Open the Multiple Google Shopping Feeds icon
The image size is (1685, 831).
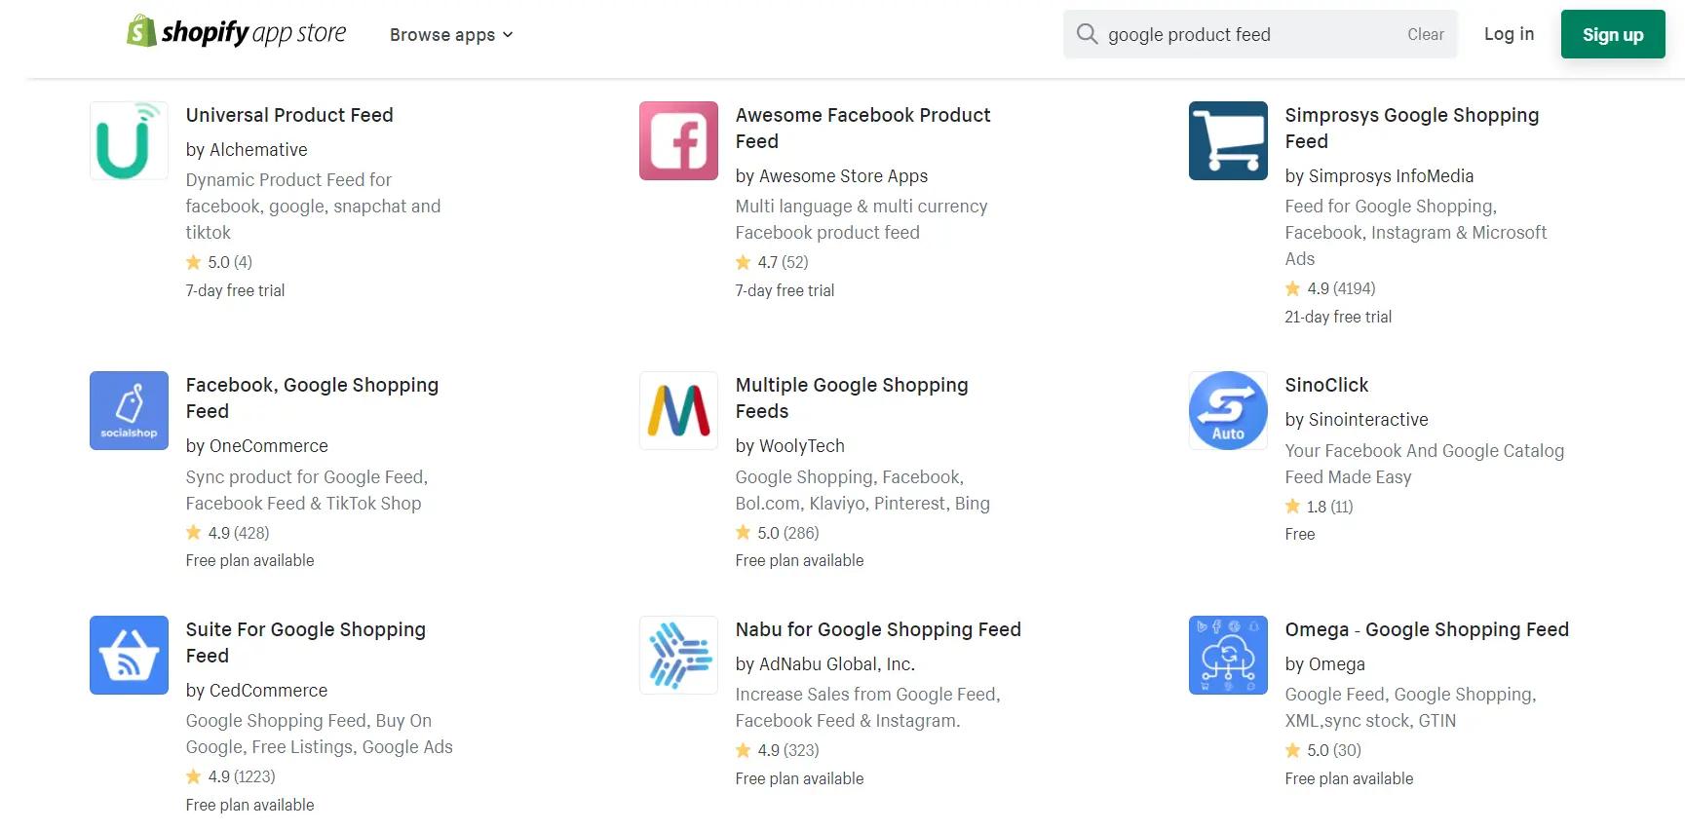678,411
